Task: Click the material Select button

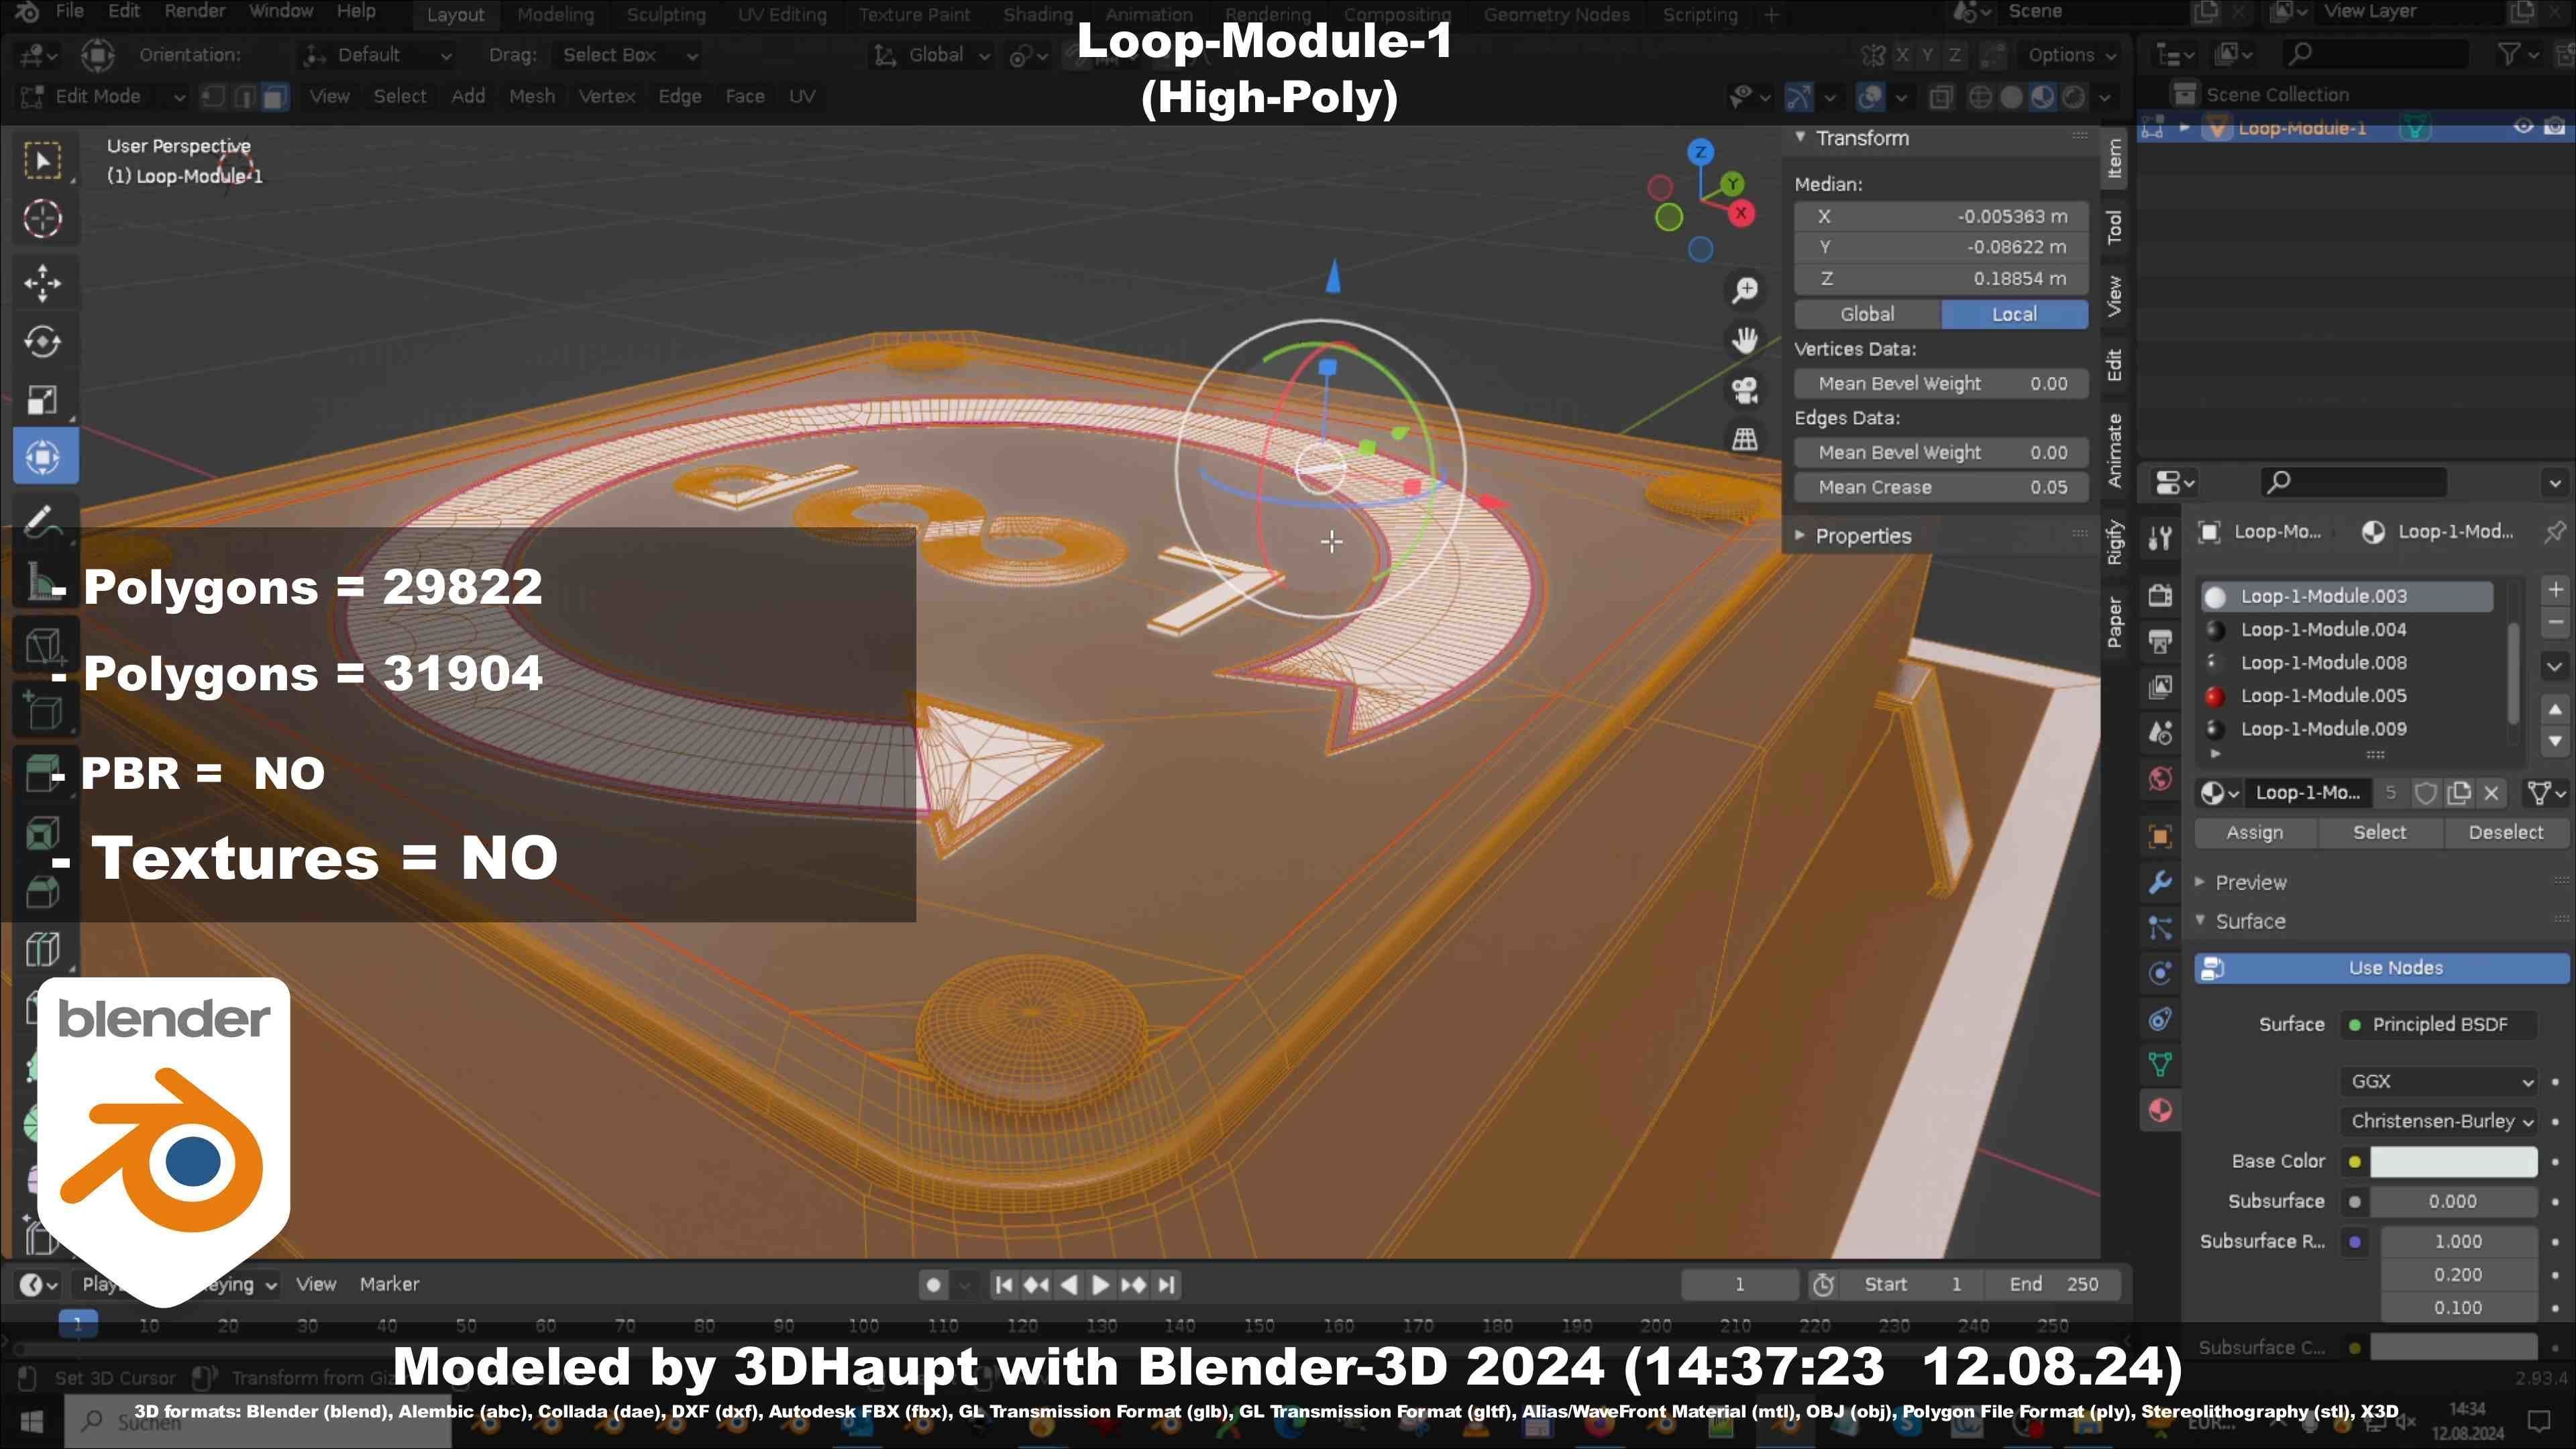Action: pos(2379,833)
